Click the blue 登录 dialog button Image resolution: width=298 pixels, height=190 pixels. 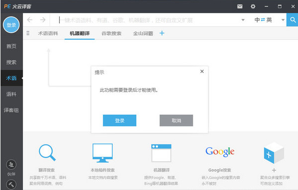120,121
